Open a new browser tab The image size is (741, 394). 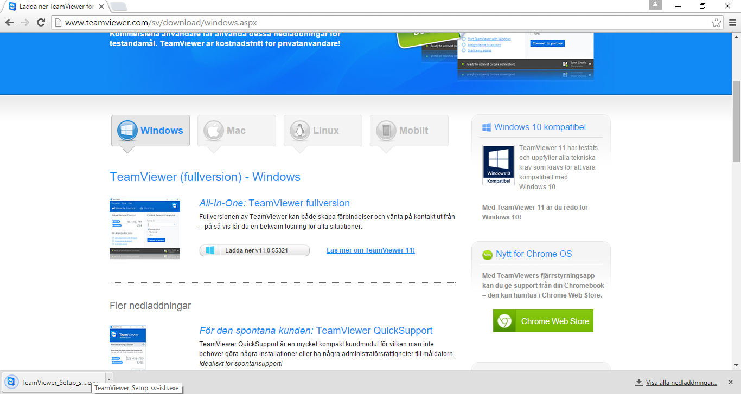119,7
